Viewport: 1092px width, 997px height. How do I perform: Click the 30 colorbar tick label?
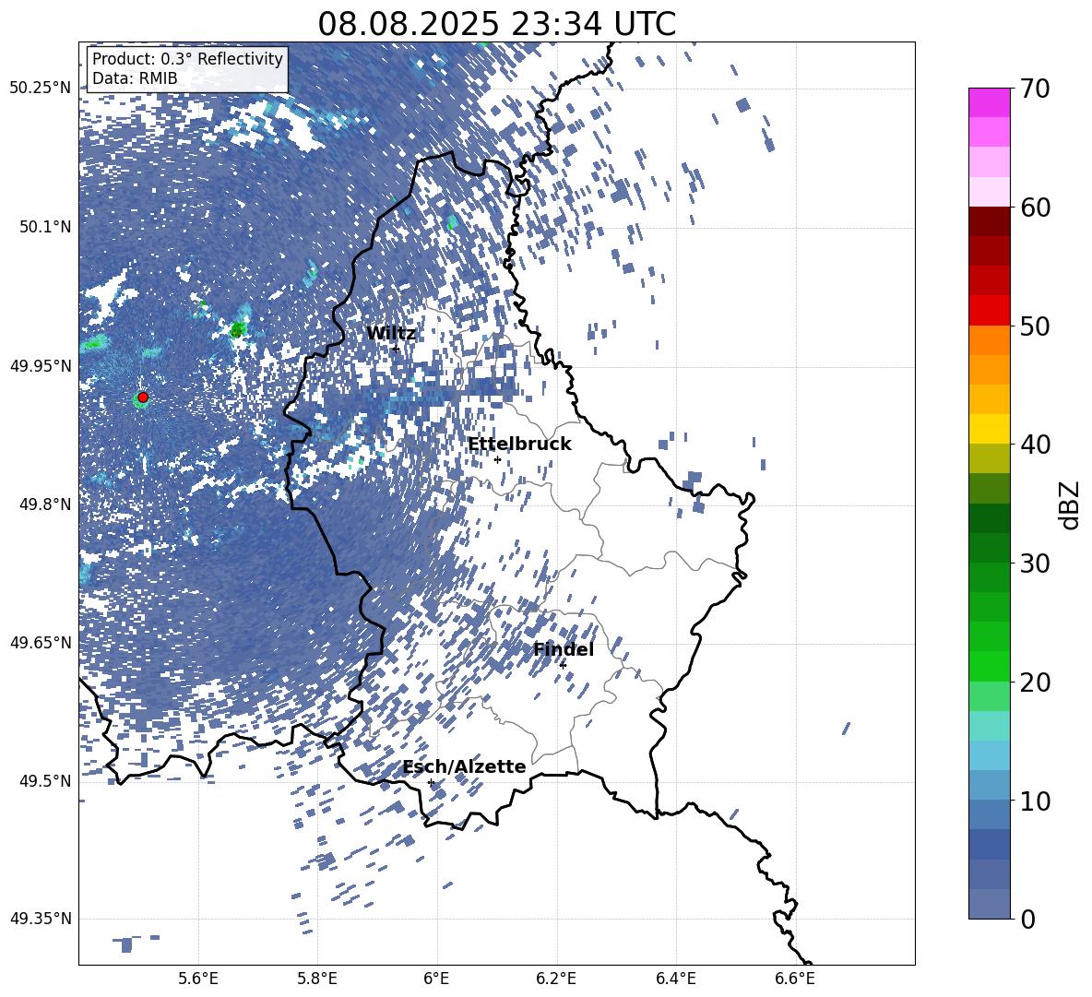1035,564
